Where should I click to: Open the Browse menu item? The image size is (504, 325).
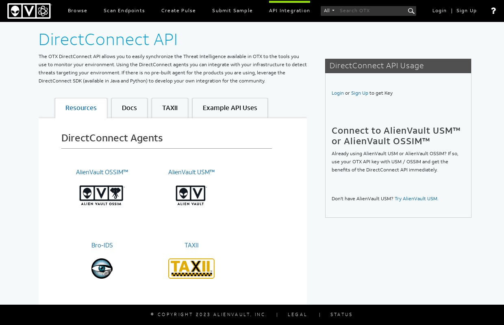(x=78, y=11)
